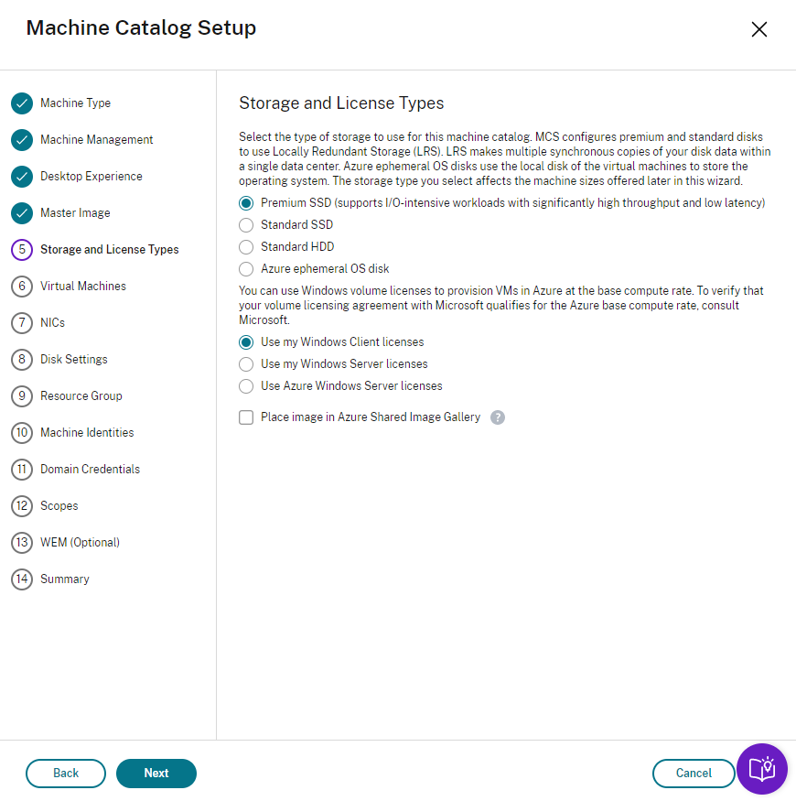This screenshot has height=801, width=796.
Task: Click the step 11 circle icon
Action: (22, 470)
